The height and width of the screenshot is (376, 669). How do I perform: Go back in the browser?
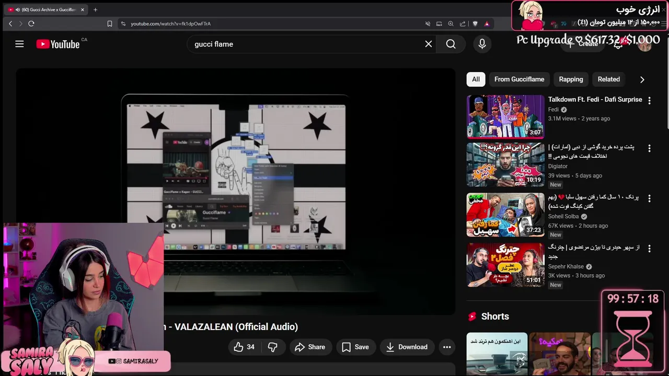click(10, 23)
